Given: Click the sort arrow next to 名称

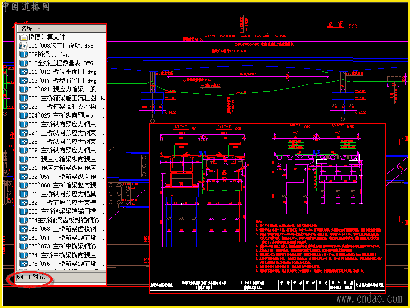Looking at the screenshot, I should coord(39,28).
